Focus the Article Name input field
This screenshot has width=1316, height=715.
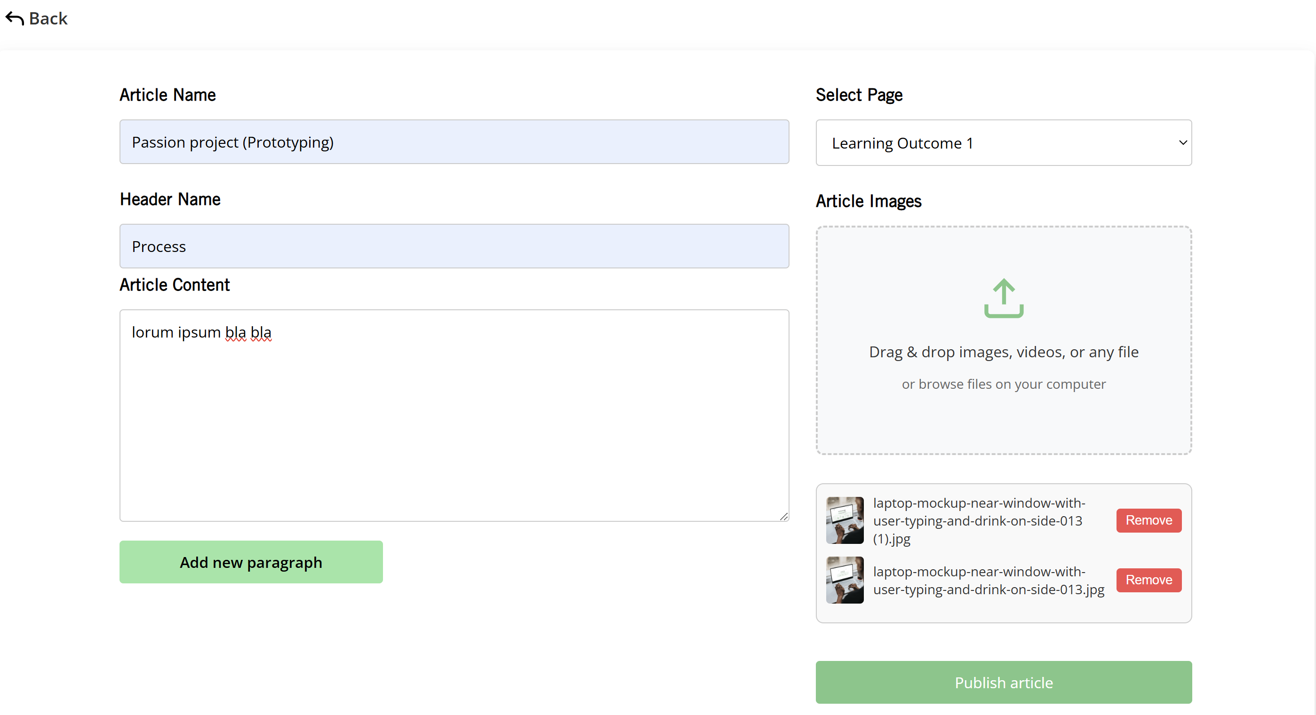tap(454, 142)
